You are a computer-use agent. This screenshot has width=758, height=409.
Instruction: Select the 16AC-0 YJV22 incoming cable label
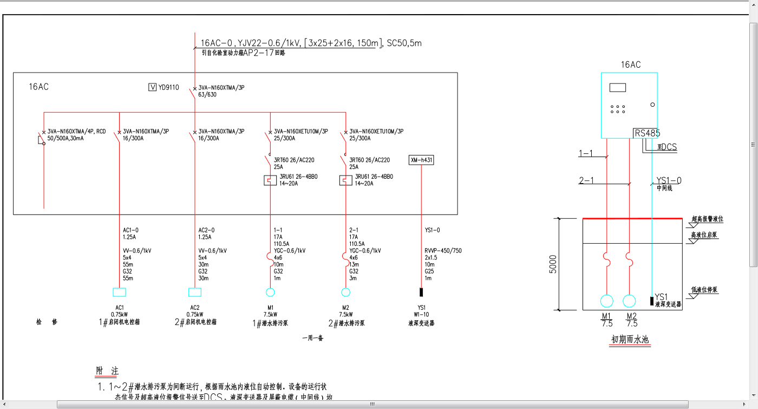311,43
